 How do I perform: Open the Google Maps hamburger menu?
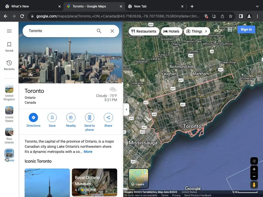point(9,31)
